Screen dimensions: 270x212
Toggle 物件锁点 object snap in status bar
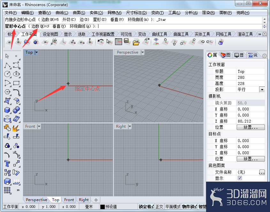(189, 207)
